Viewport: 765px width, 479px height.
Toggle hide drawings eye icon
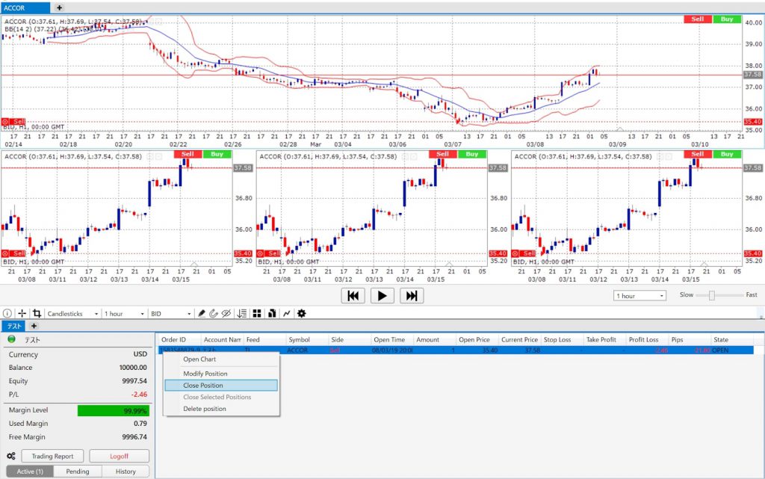click(x=226, y=314)
